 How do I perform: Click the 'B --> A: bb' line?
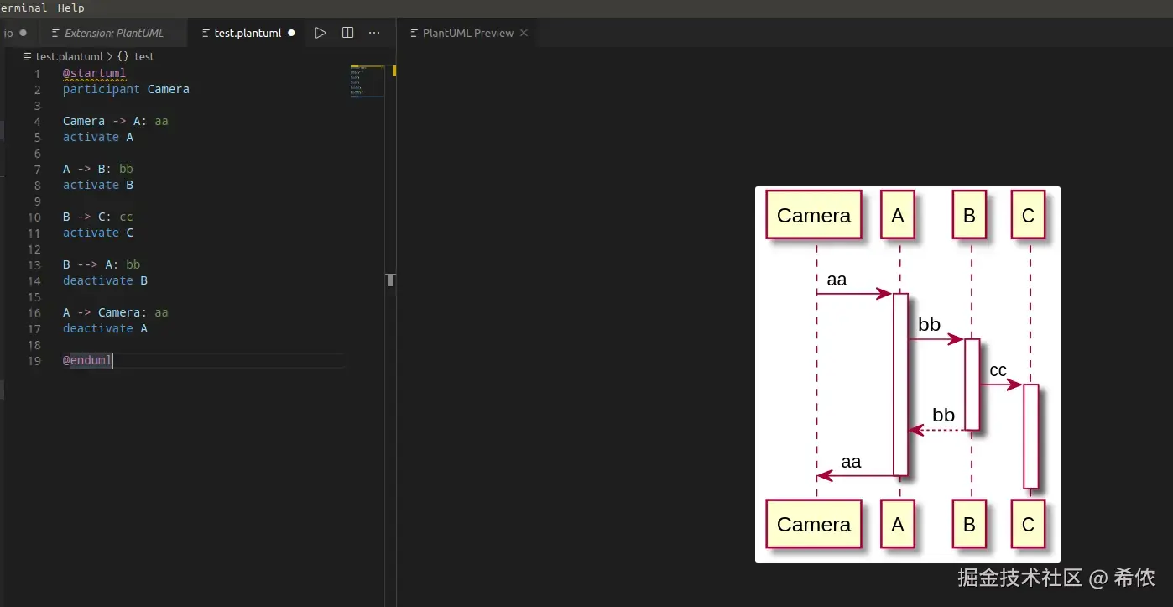click(102, 264)
